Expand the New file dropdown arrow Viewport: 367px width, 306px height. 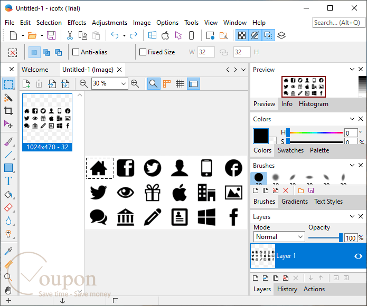(23, 35)
